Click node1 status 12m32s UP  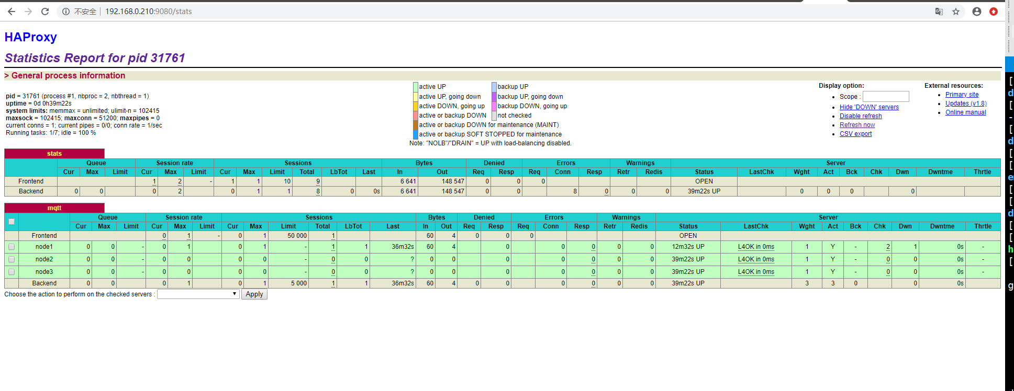pyautogui.click(x=688, y=247)
